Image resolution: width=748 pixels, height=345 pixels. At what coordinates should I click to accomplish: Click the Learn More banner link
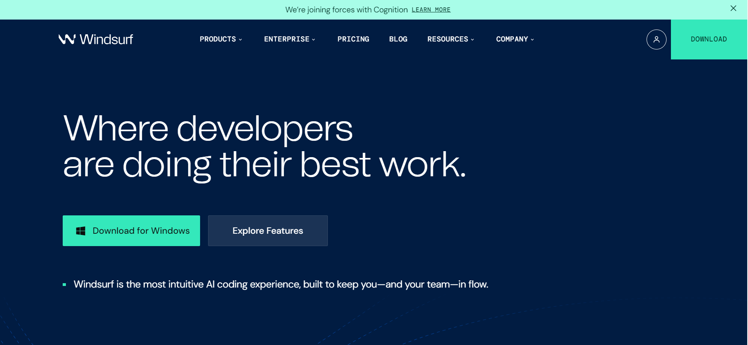[x=431, y=10]
